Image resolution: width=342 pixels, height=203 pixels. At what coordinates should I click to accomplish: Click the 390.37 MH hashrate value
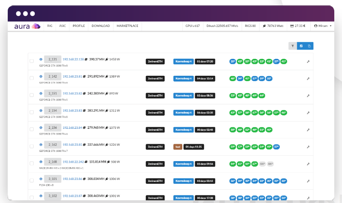[97, 59]
